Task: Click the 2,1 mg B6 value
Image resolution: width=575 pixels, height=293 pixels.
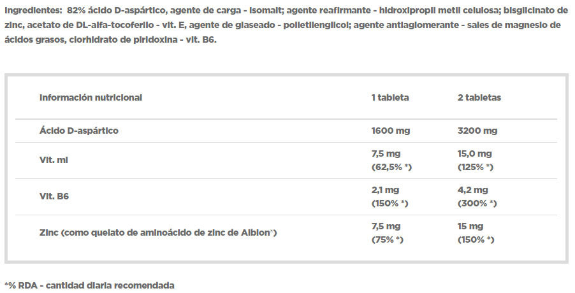Action: (x=385, y=190)
